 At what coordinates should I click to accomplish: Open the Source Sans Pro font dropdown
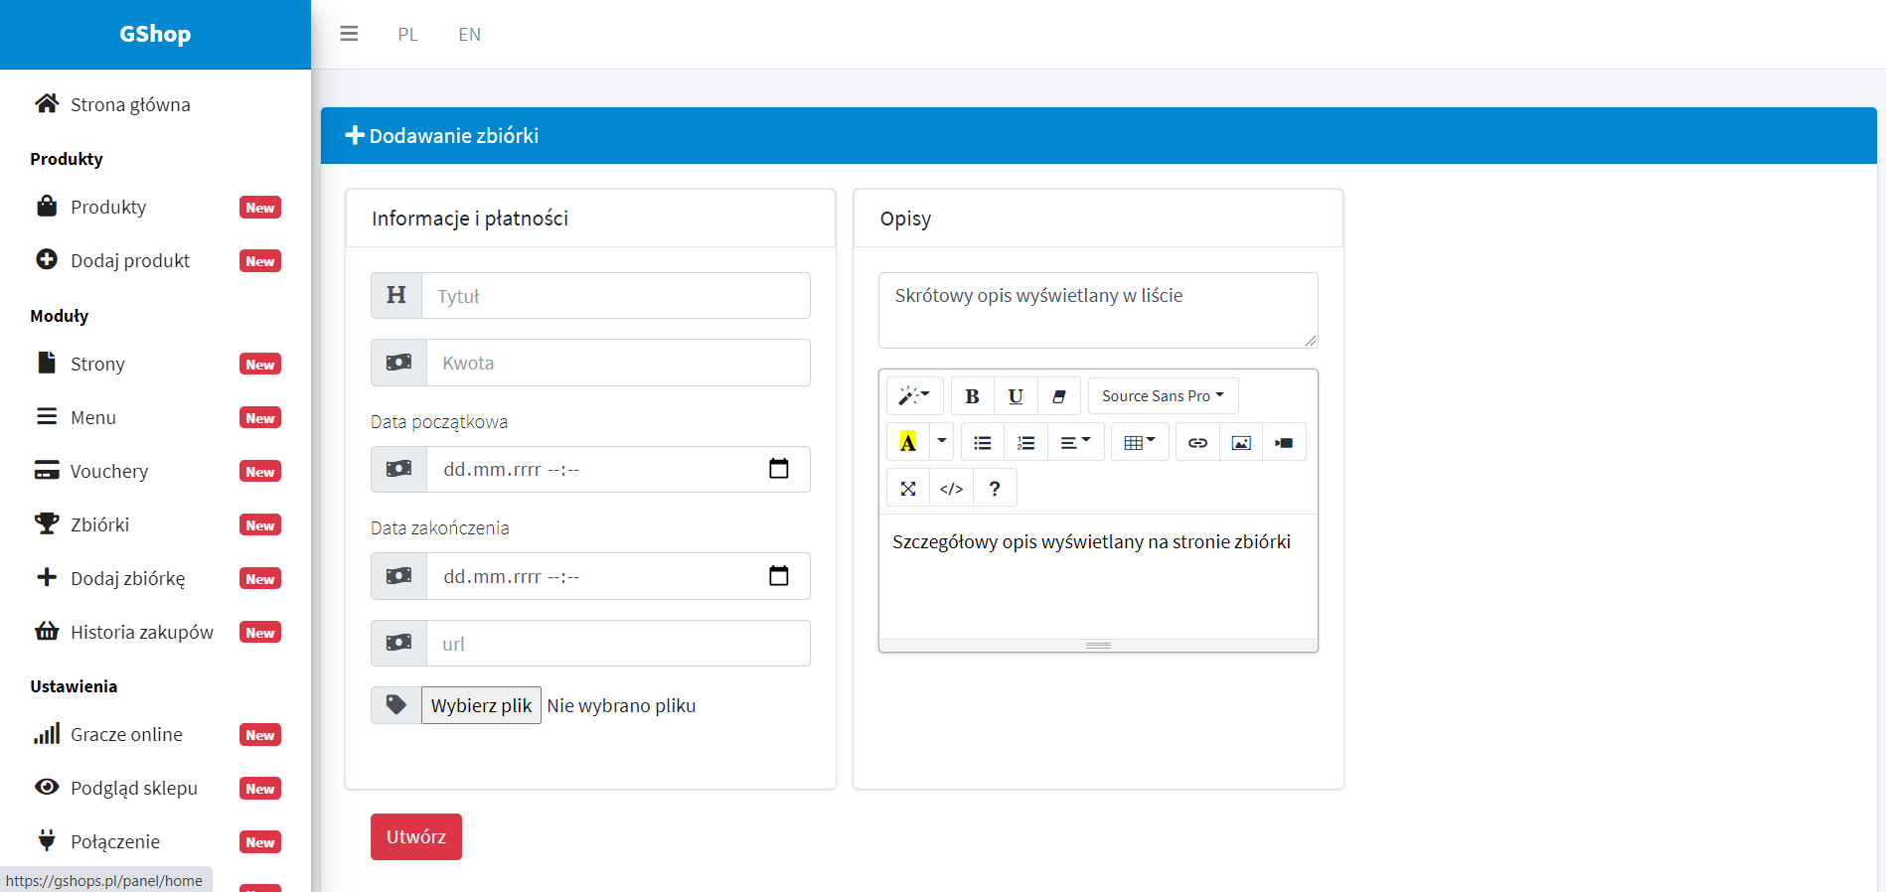[1162, 396]
